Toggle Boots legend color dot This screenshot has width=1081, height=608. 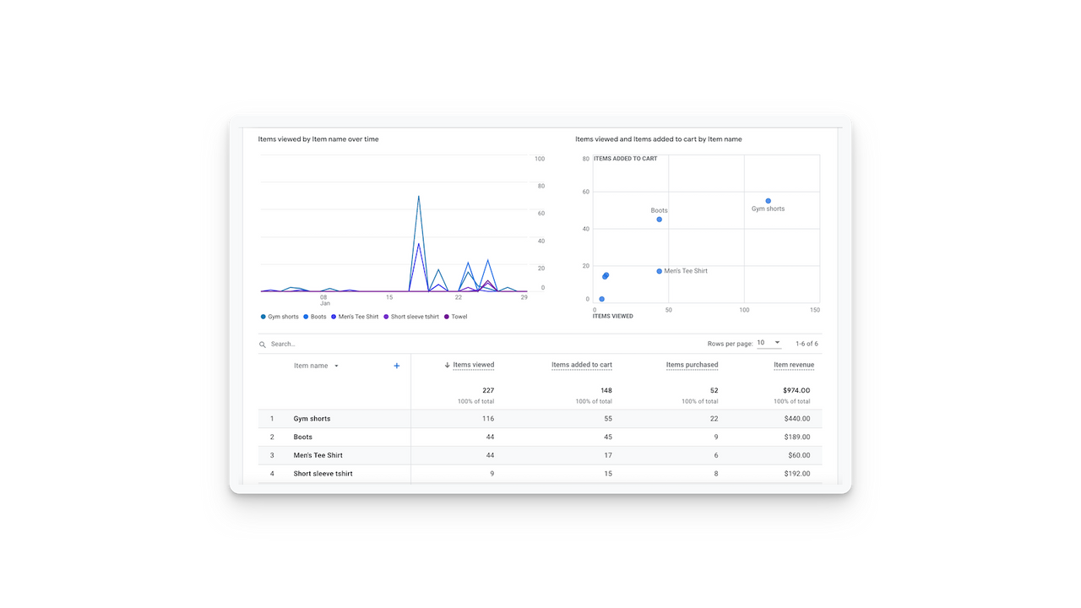(x=306, y=317)
